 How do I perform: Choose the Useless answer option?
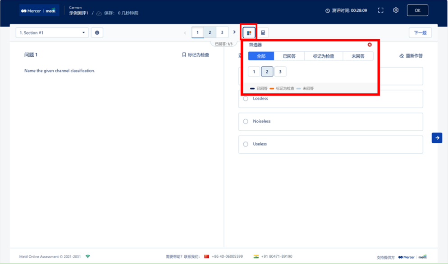(x=246, y=144)
